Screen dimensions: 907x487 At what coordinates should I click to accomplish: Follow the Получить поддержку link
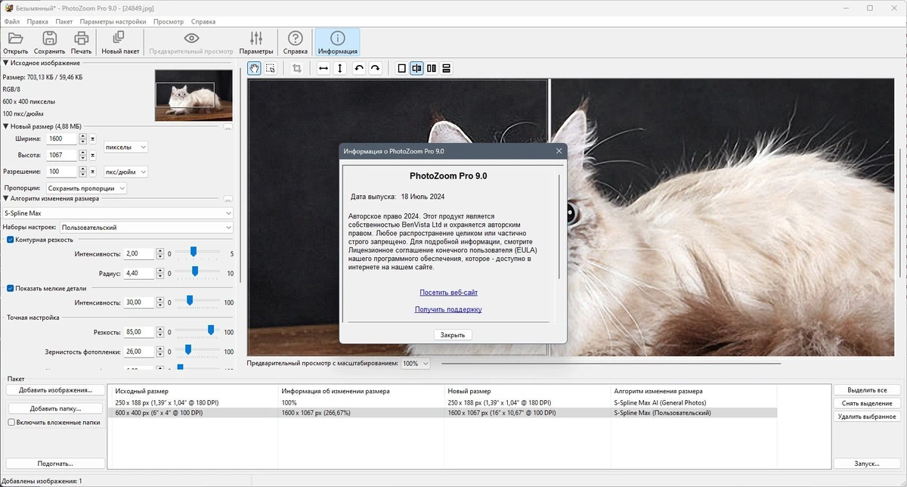[448, 309]
